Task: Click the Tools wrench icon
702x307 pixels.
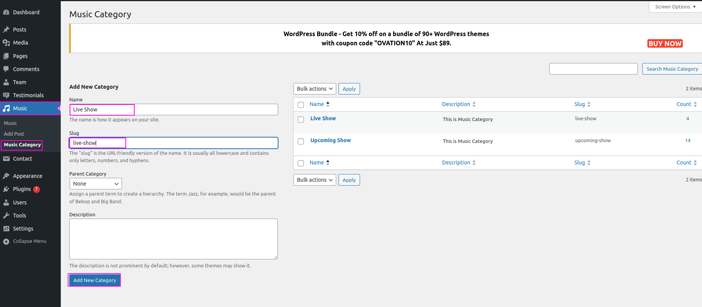Action: (x=6, y=216)
